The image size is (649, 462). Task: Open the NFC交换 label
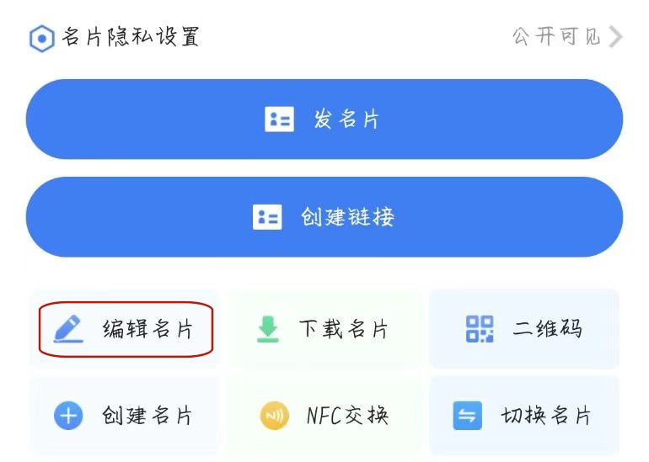coord(347,416)
